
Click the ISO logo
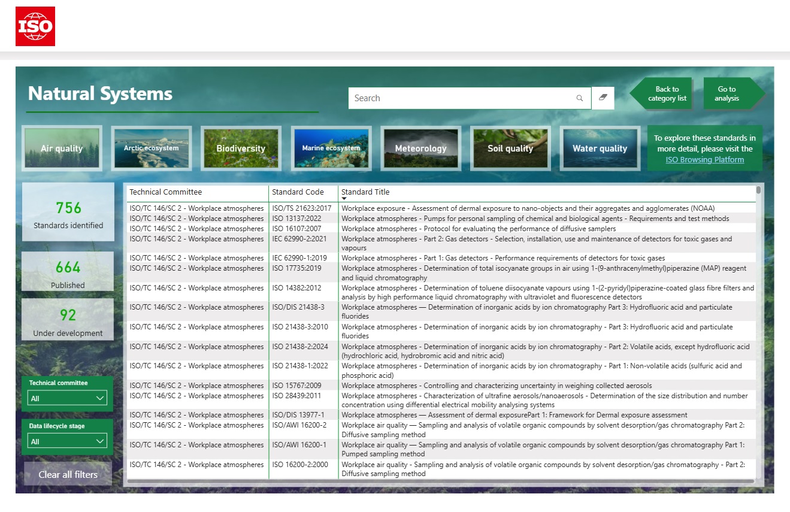click(35, 26)
